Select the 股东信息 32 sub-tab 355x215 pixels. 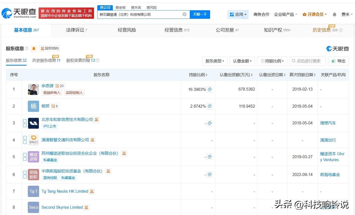(16, 60)
